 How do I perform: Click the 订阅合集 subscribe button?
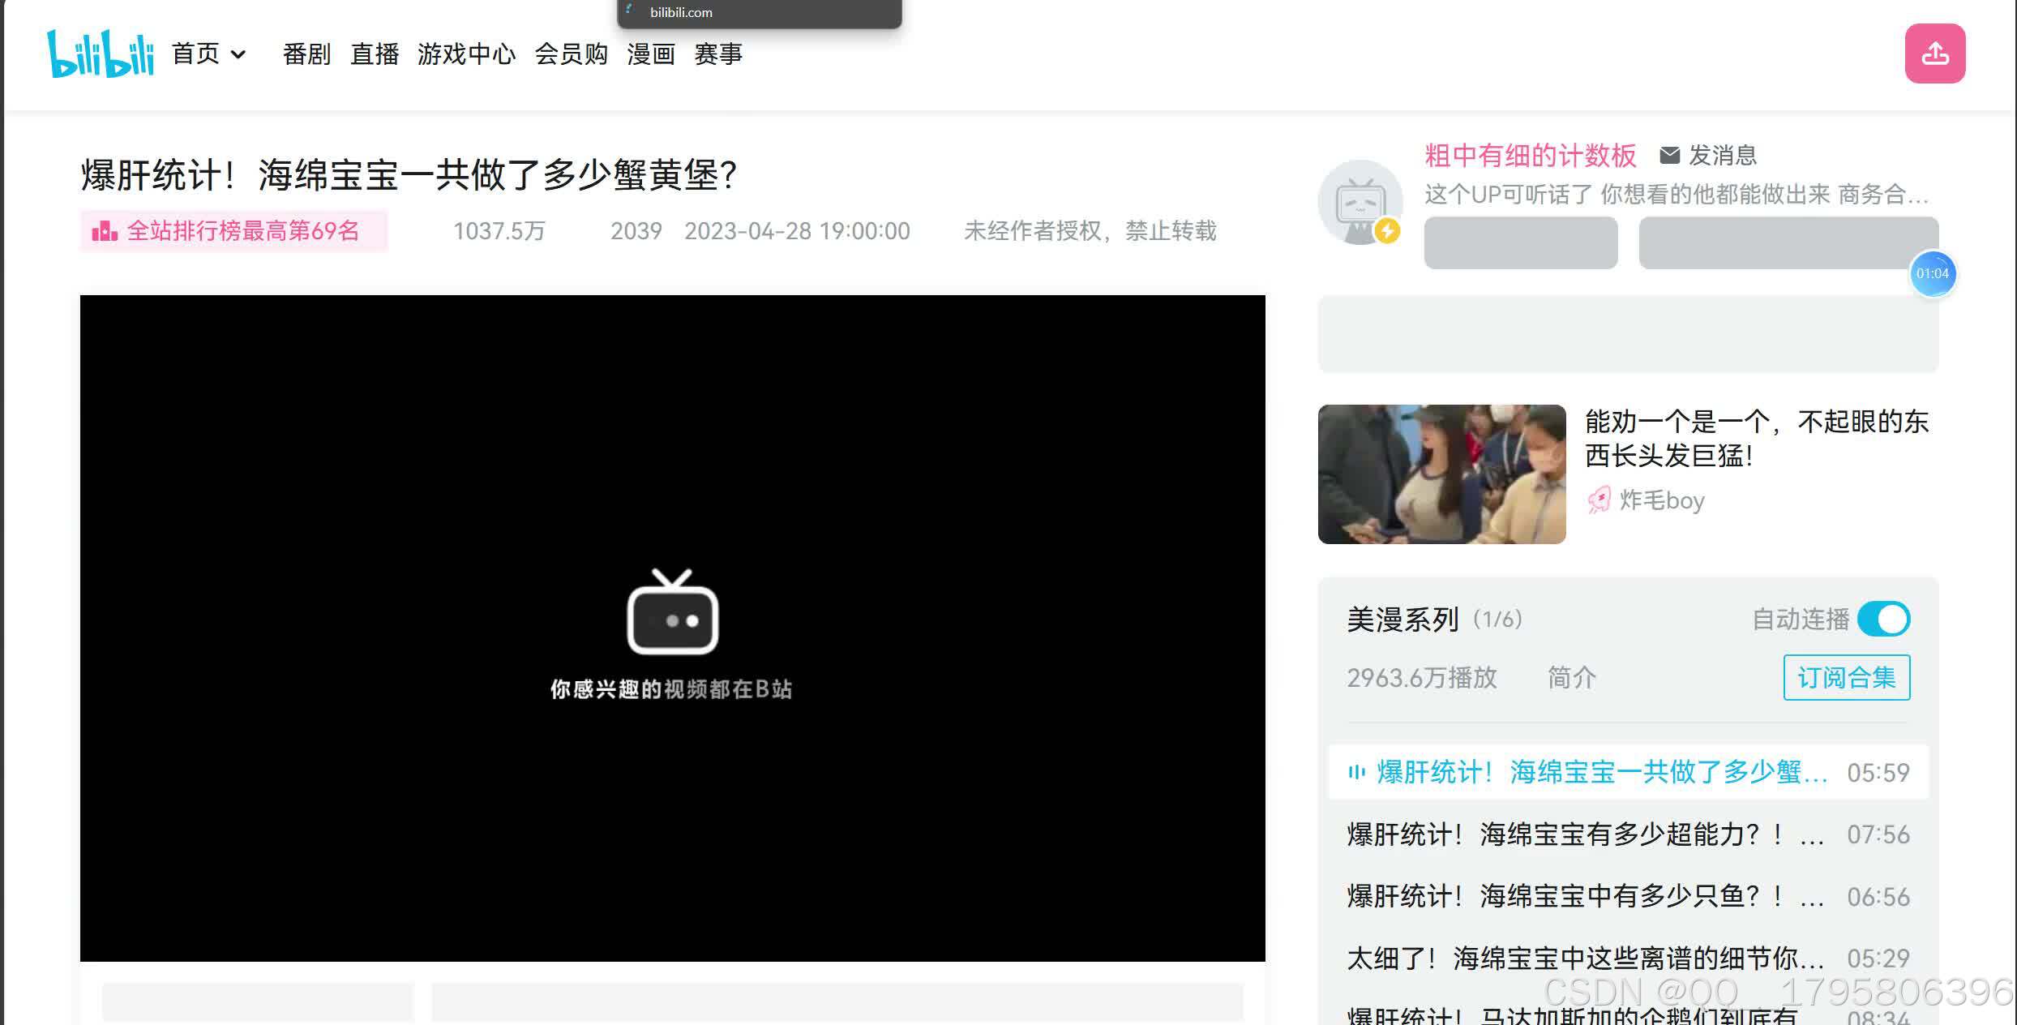coord(1846,677)
